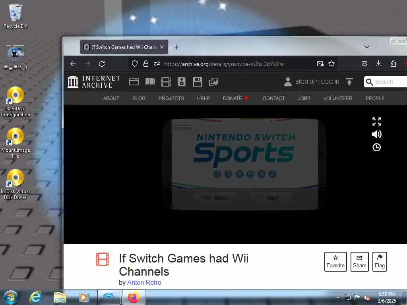
Task: Open the Audio speaker icon
Action: (181, 82)
